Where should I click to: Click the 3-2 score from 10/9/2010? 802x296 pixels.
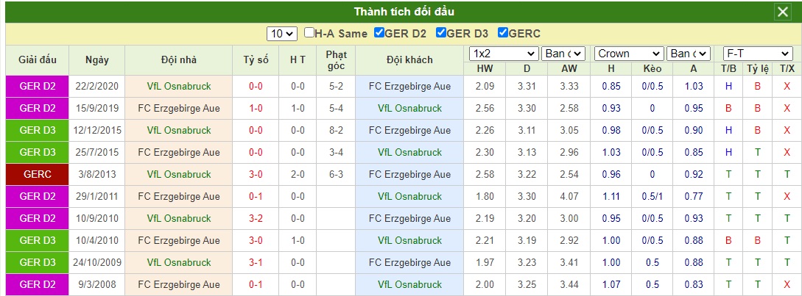pyautogui.click(x=256, y=218)
